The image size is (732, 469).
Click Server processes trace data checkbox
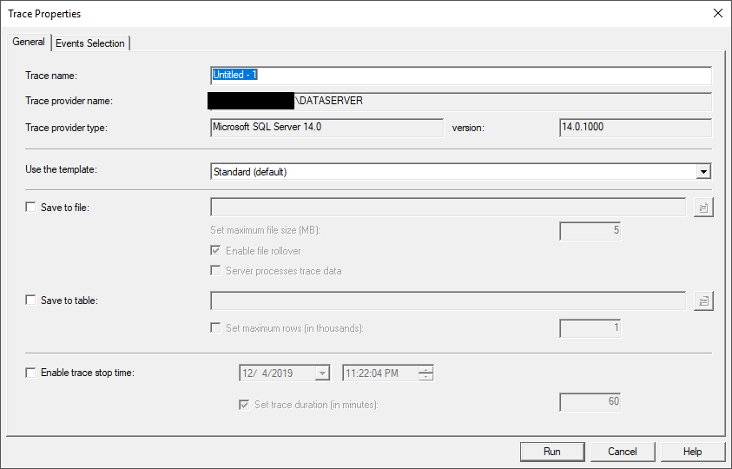click(x=216, y=271)
